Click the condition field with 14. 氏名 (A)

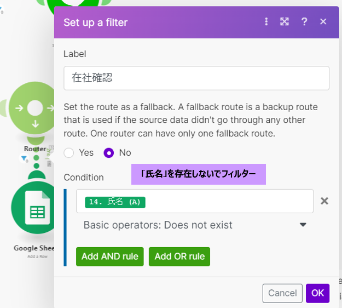coord(195,201)
